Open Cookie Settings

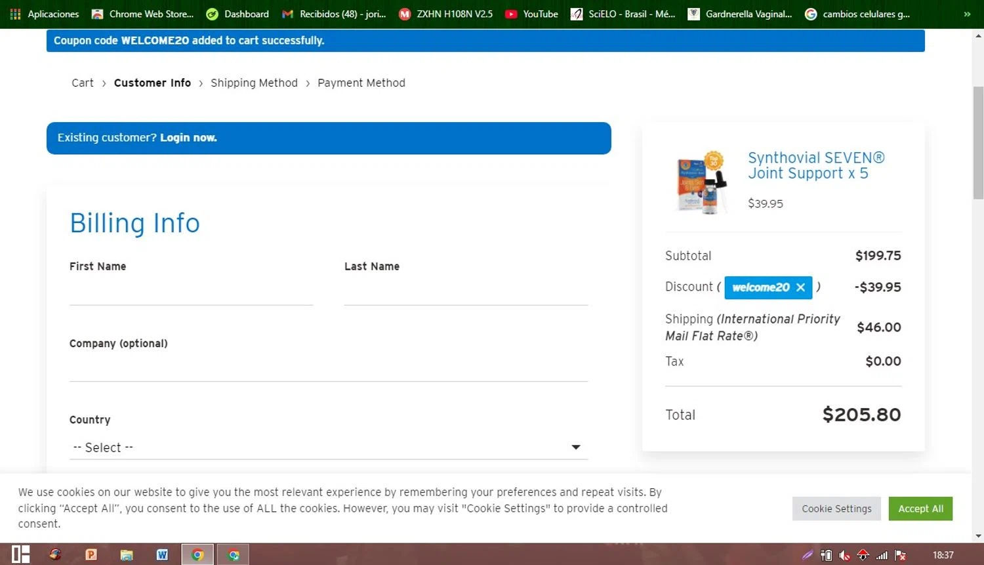(x=836, y=509)
